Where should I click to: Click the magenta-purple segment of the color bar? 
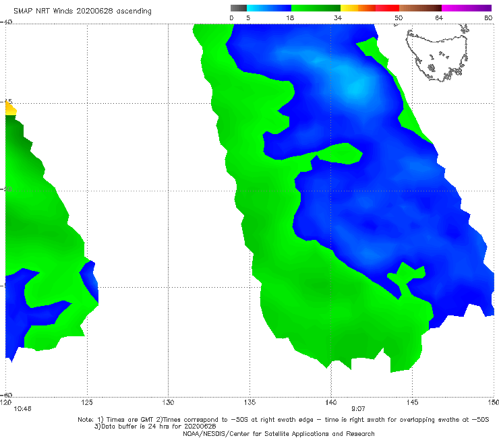pos(467,8)
